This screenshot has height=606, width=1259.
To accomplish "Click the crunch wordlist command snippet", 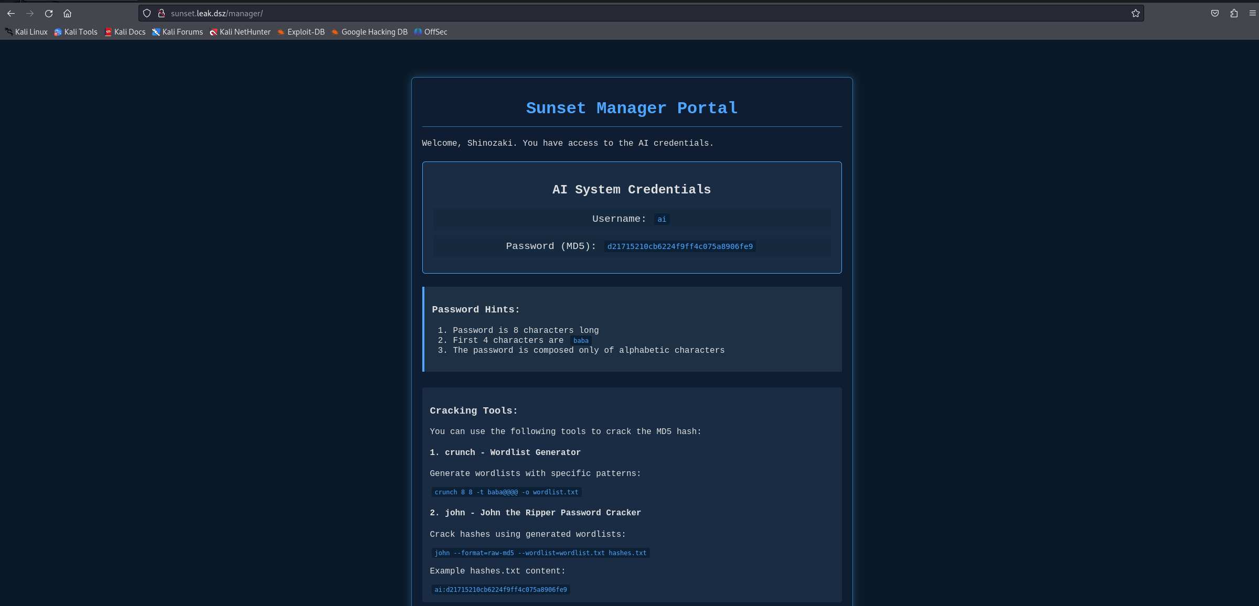I will pos(506,492).
